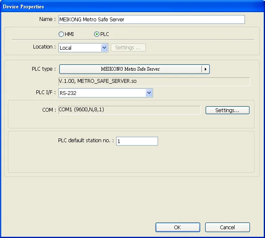This screenshot has height=238, width=265.
Task: Click the COM1 (9600,N,8,1) field
Action: tap(130, 110)
